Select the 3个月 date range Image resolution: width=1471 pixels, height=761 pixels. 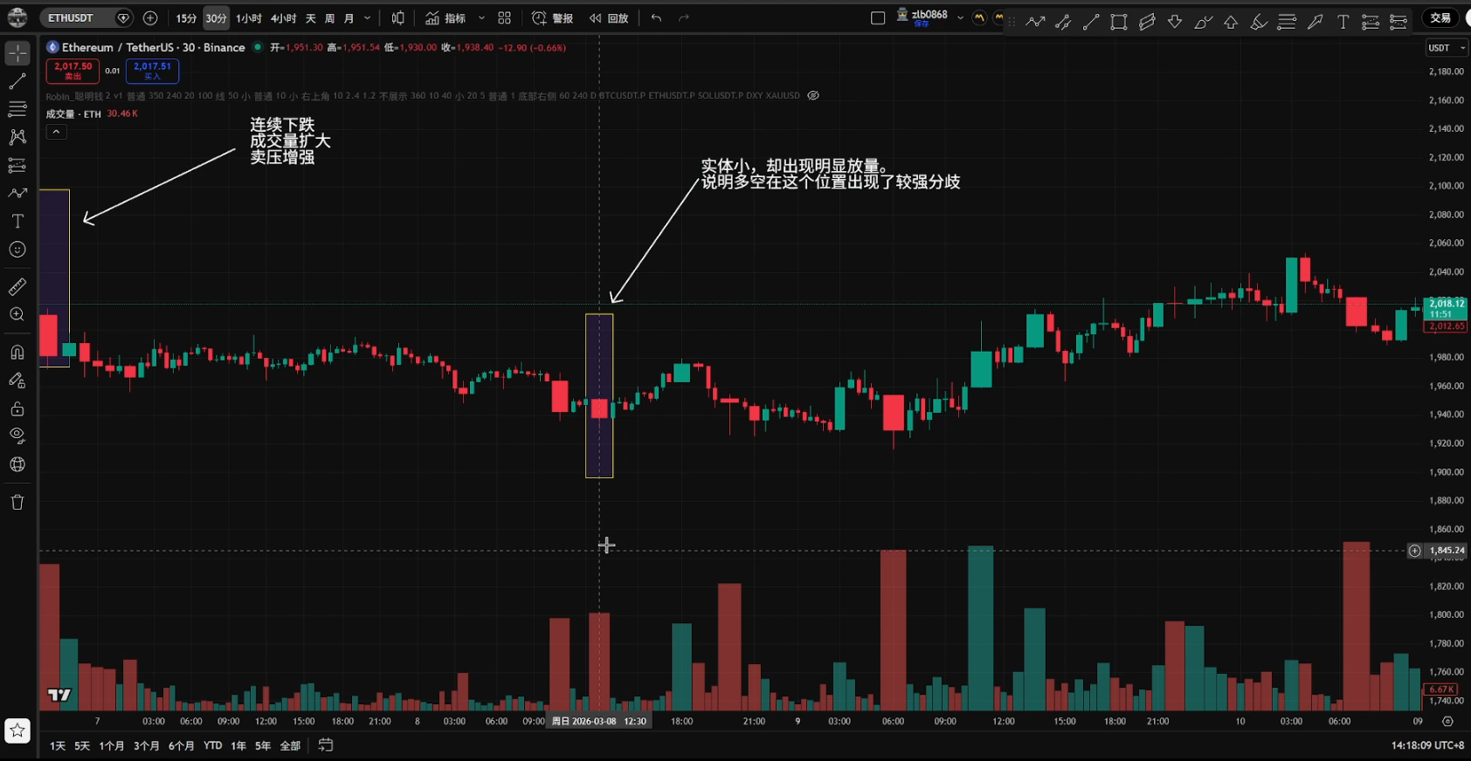coord(146,745)
